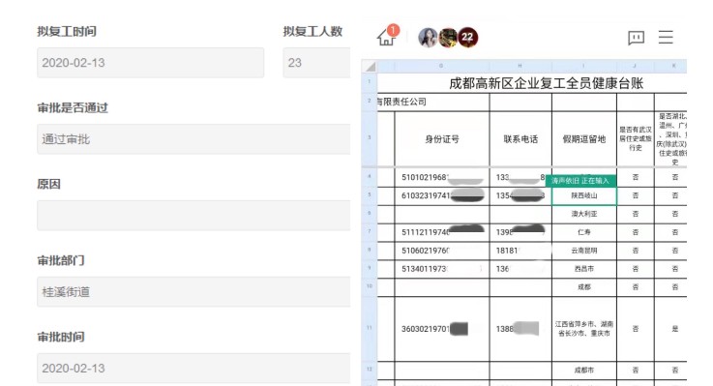The image size is (713, 386).
Task: Click the 涛声依旧 正在输入 editing tag
Action: pos(580,181)
